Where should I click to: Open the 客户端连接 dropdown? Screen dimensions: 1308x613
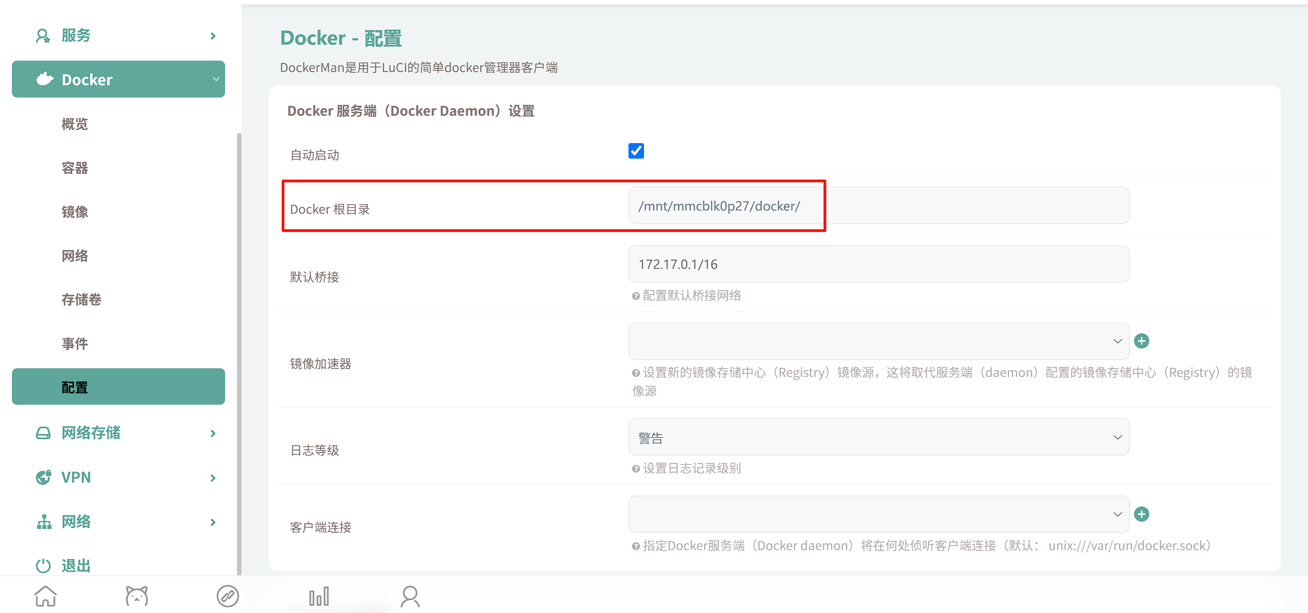point(878,514)
